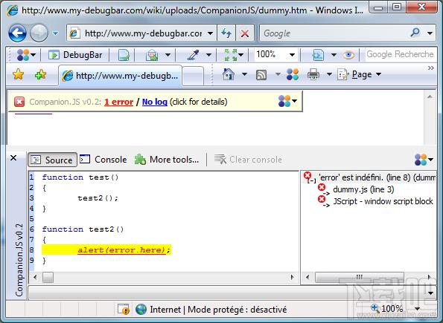443x323 pixels.
Task: Click the send-screenshot icon in DebugBar toolbar
Action: [153, 55]
